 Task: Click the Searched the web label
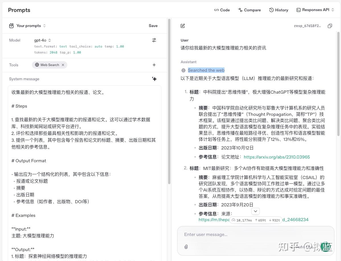tap(206, 70)
